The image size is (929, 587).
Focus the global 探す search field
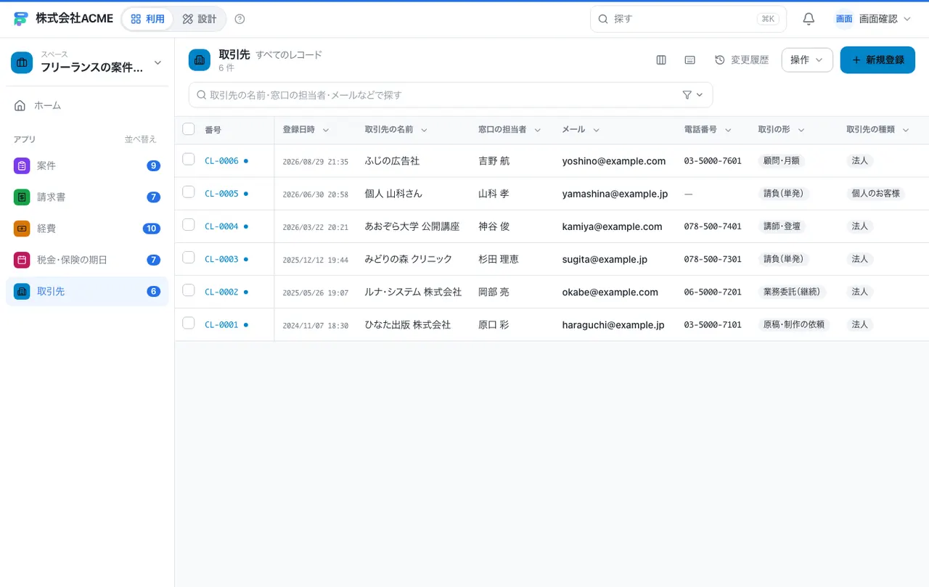click(688, 19)
